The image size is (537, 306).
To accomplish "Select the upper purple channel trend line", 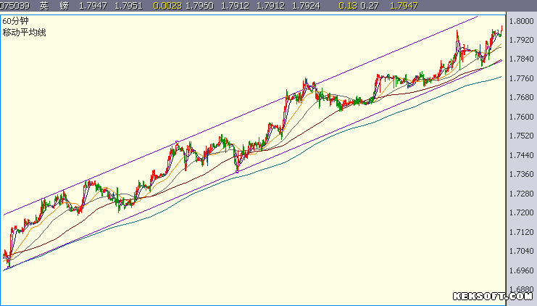I will pos(241,115).
